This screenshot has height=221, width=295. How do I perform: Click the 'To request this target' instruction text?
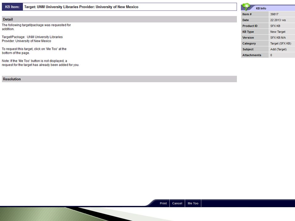(x=34, y=51)
